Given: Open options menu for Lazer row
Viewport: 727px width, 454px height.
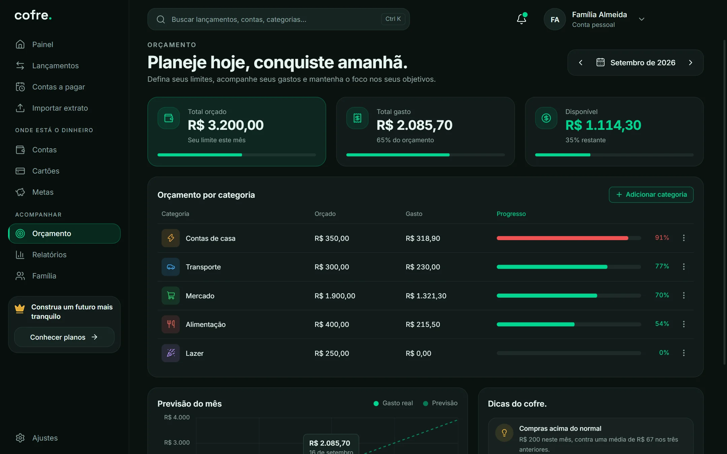Looking at the screenshot, I should 684,353.
